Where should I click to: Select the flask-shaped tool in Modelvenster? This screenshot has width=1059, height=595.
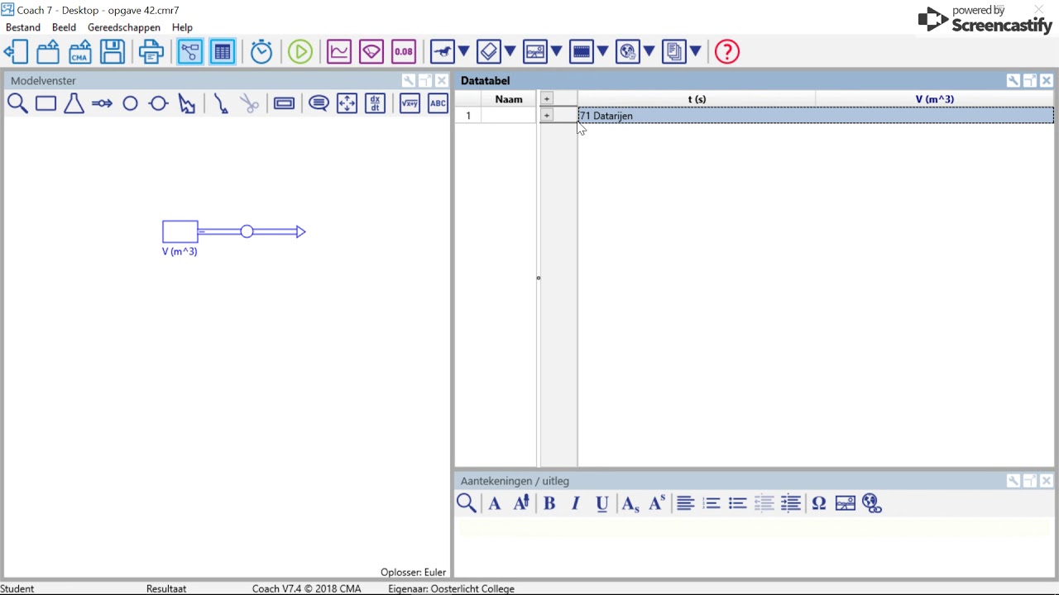pos(74,104)
